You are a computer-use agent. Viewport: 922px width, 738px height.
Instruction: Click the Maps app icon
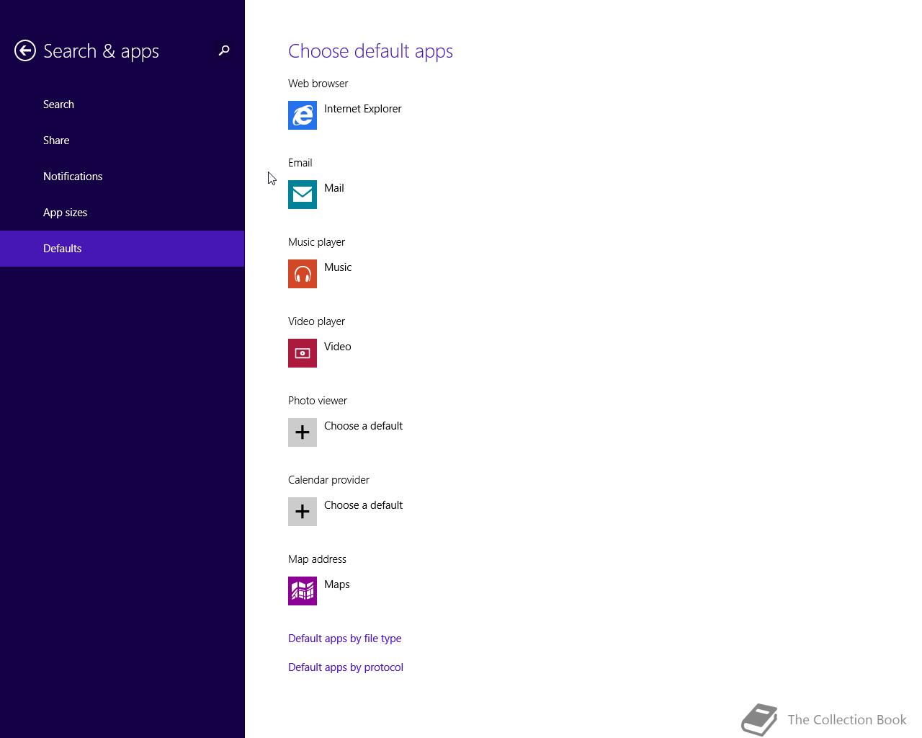pyautogui.click(x=303, y=591)
